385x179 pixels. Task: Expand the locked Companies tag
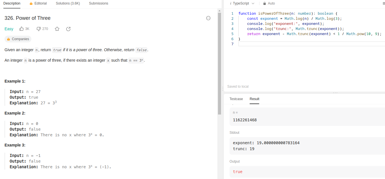(18, 39)
